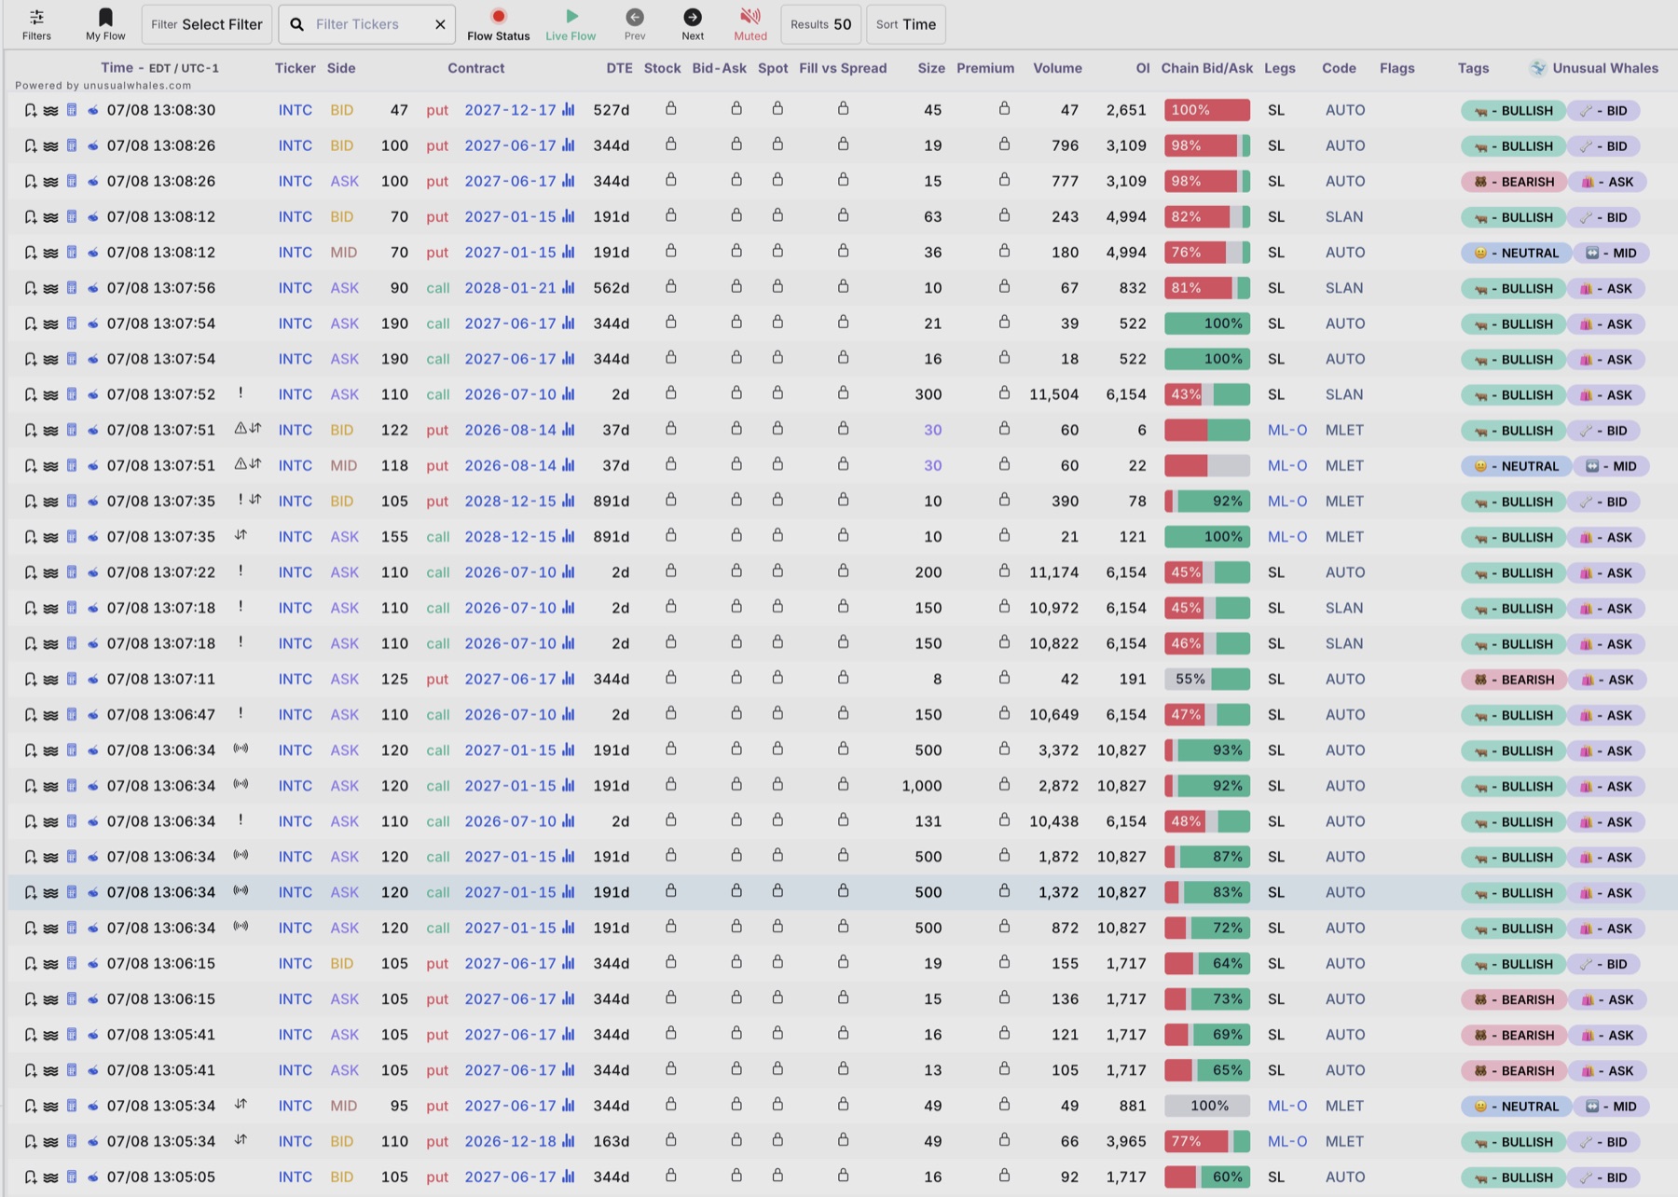The width and height of the screenshot is (1678, 1197).
Task: Click MLET code on 13:05:34 BID 110 row
Action: pyautogui.click(x=1344, y=1142)
